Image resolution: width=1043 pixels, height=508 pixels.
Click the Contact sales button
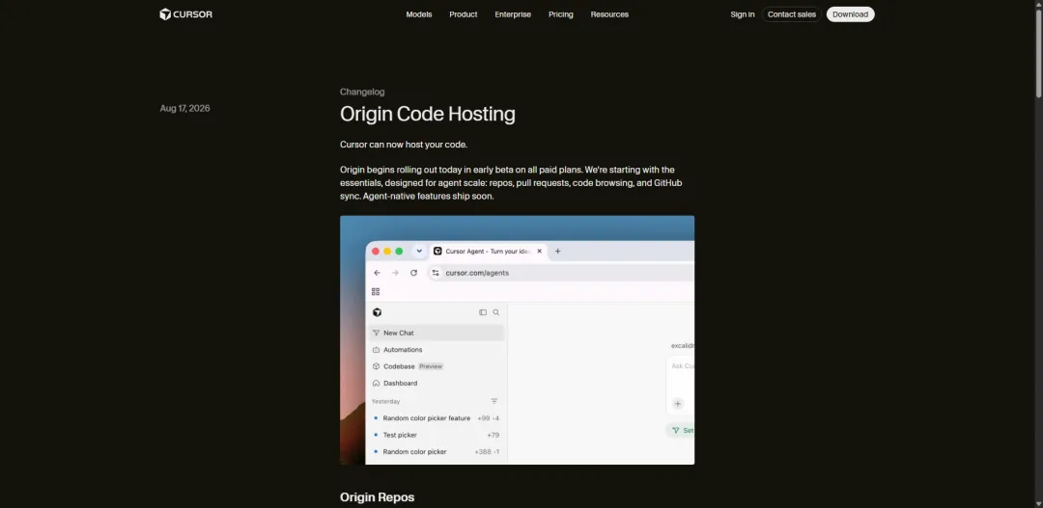(x=792, y=14)
